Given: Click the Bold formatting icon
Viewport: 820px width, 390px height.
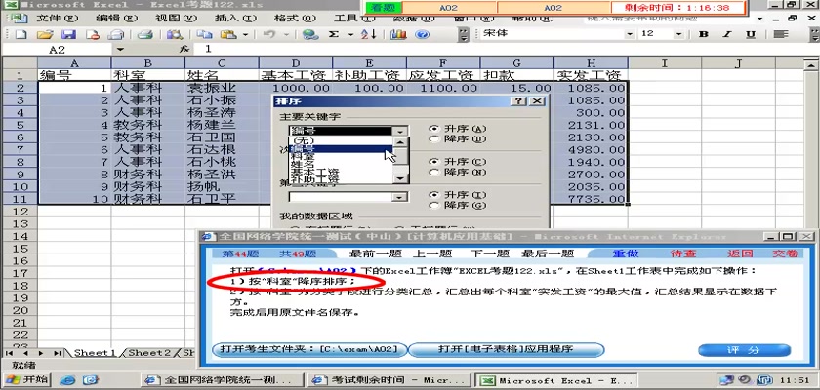Looking at the screenshot, I should coord(704,34).
